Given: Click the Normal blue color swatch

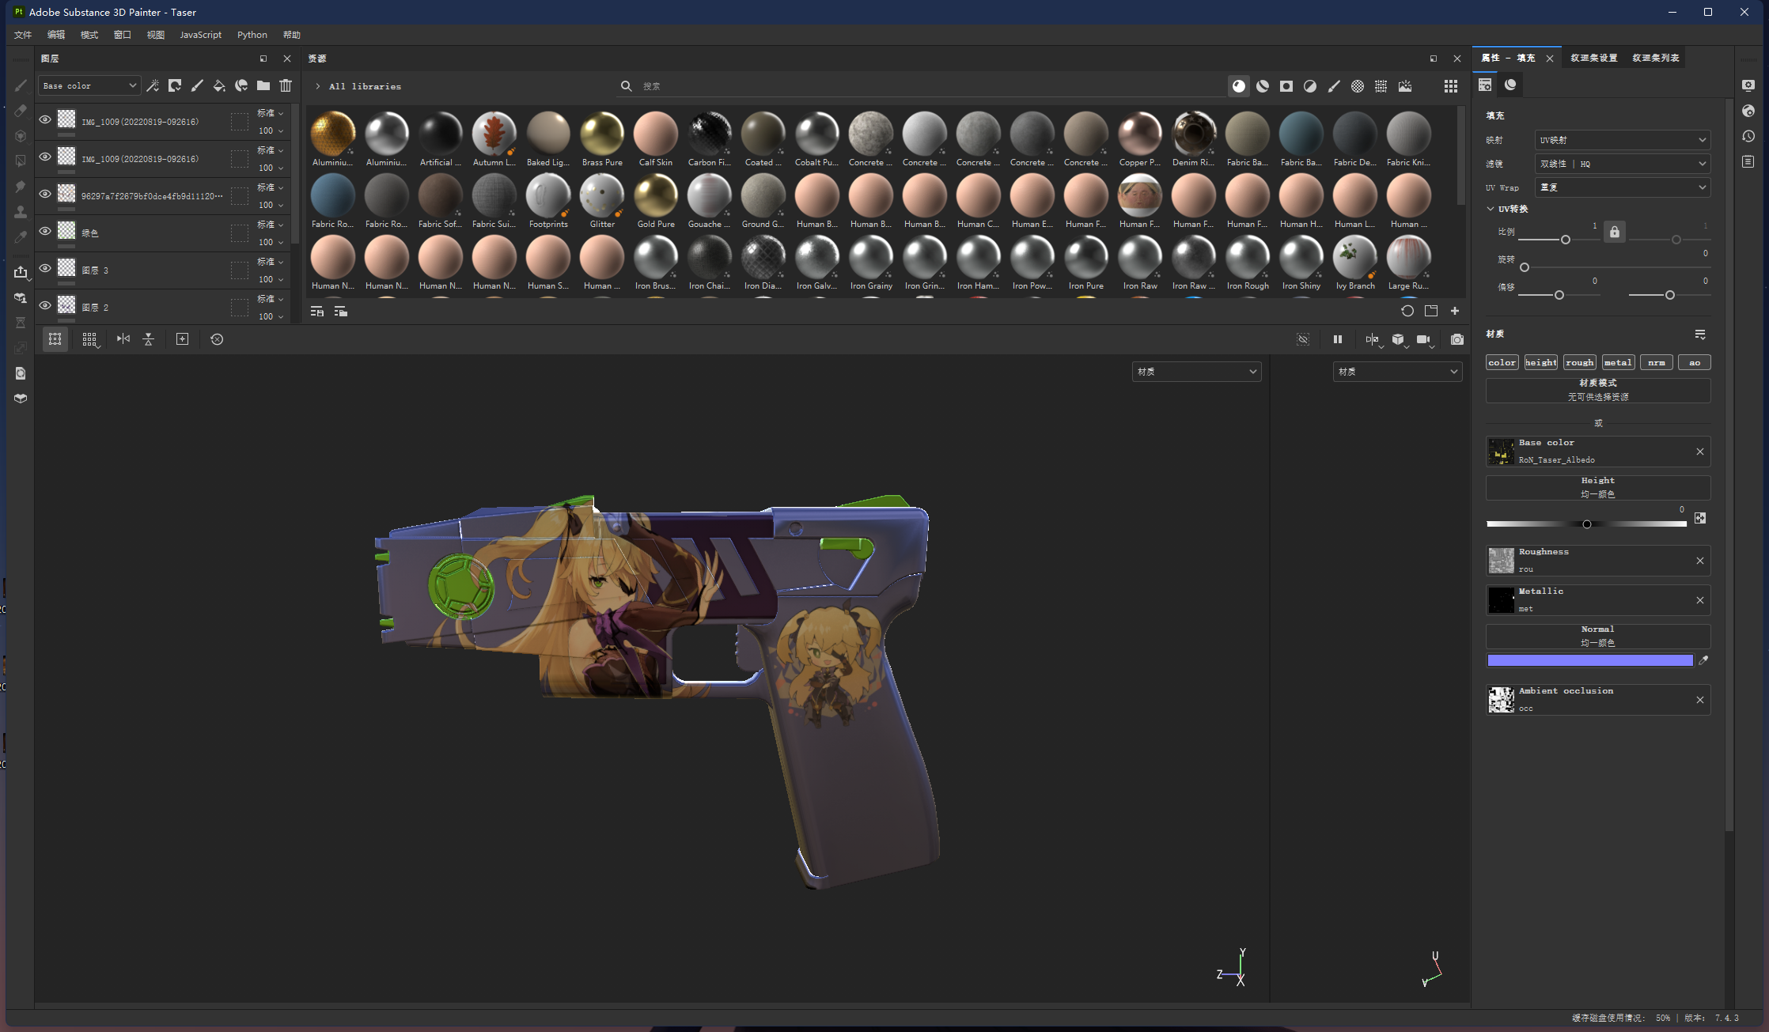Looking at the screenshot, I should [1590, 660].
